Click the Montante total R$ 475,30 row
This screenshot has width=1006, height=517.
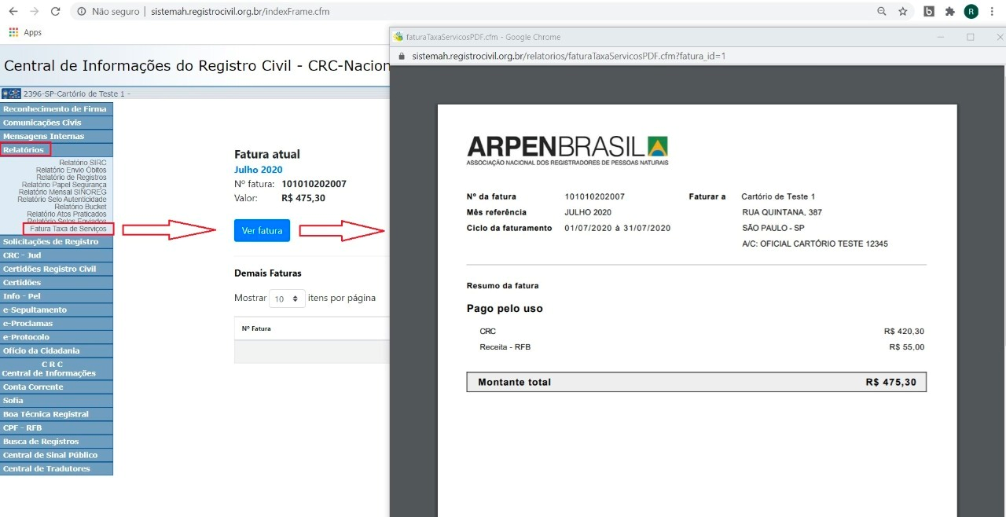click(x=696, y=382)
